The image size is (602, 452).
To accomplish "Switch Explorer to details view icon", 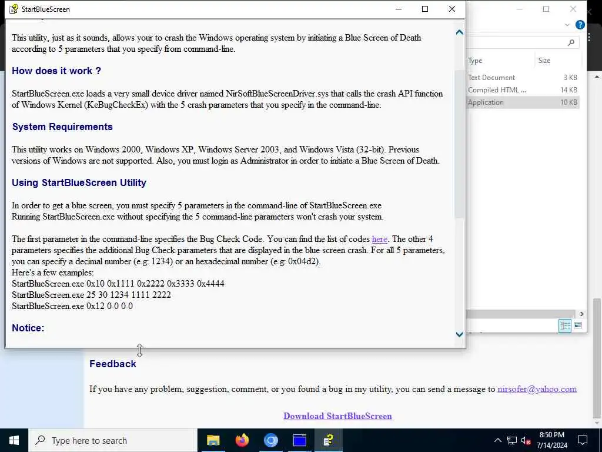I will pyautogui.click(x=565, y=325).
